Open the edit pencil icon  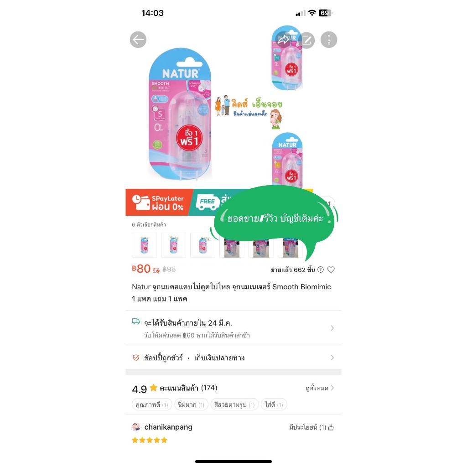click(306, 40)
